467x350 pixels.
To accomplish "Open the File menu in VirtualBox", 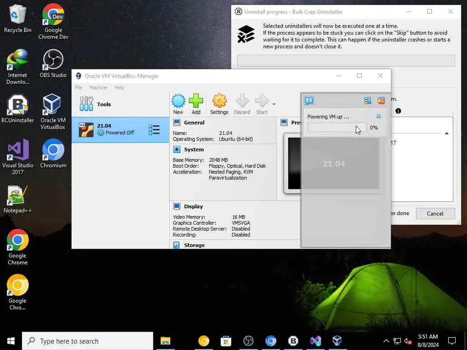I will 78,87.
